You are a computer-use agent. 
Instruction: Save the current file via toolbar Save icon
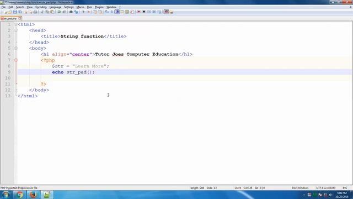pos(15,12)
